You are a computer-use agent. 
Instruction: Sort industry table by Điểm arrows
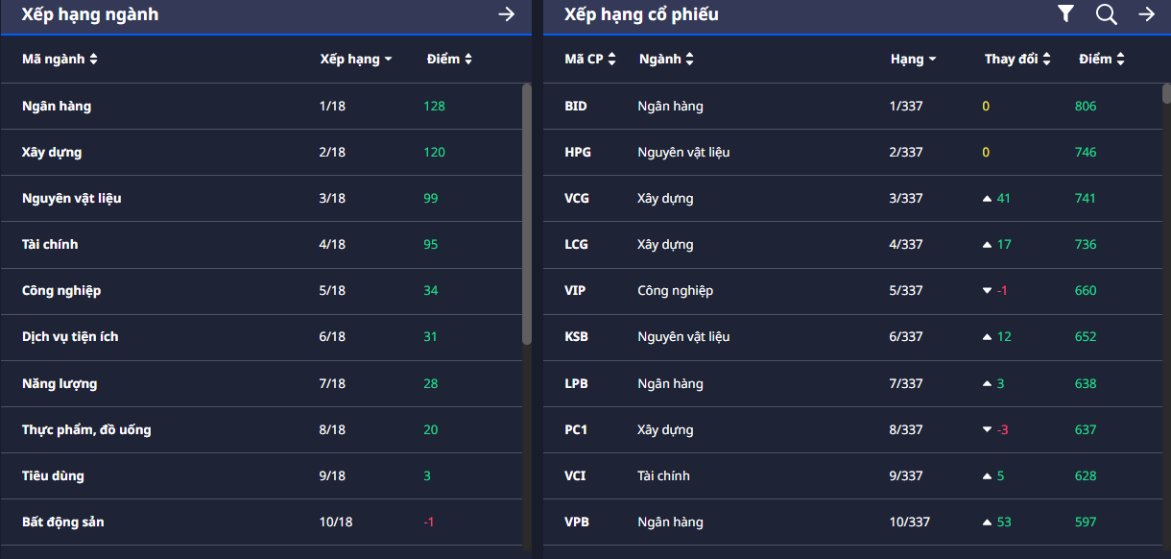[468, 60]
